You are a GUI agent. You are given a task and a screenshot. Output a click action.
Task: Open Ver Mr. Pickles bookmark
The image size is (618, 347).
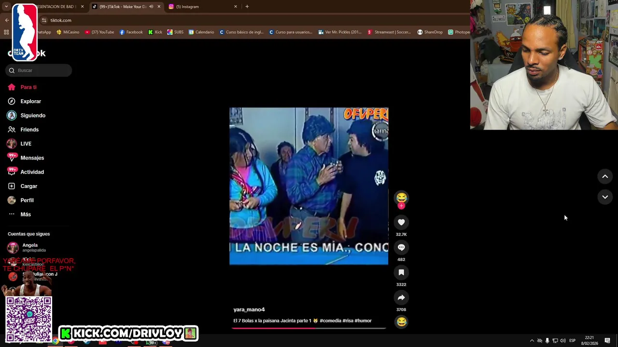[x=340, y=32]
